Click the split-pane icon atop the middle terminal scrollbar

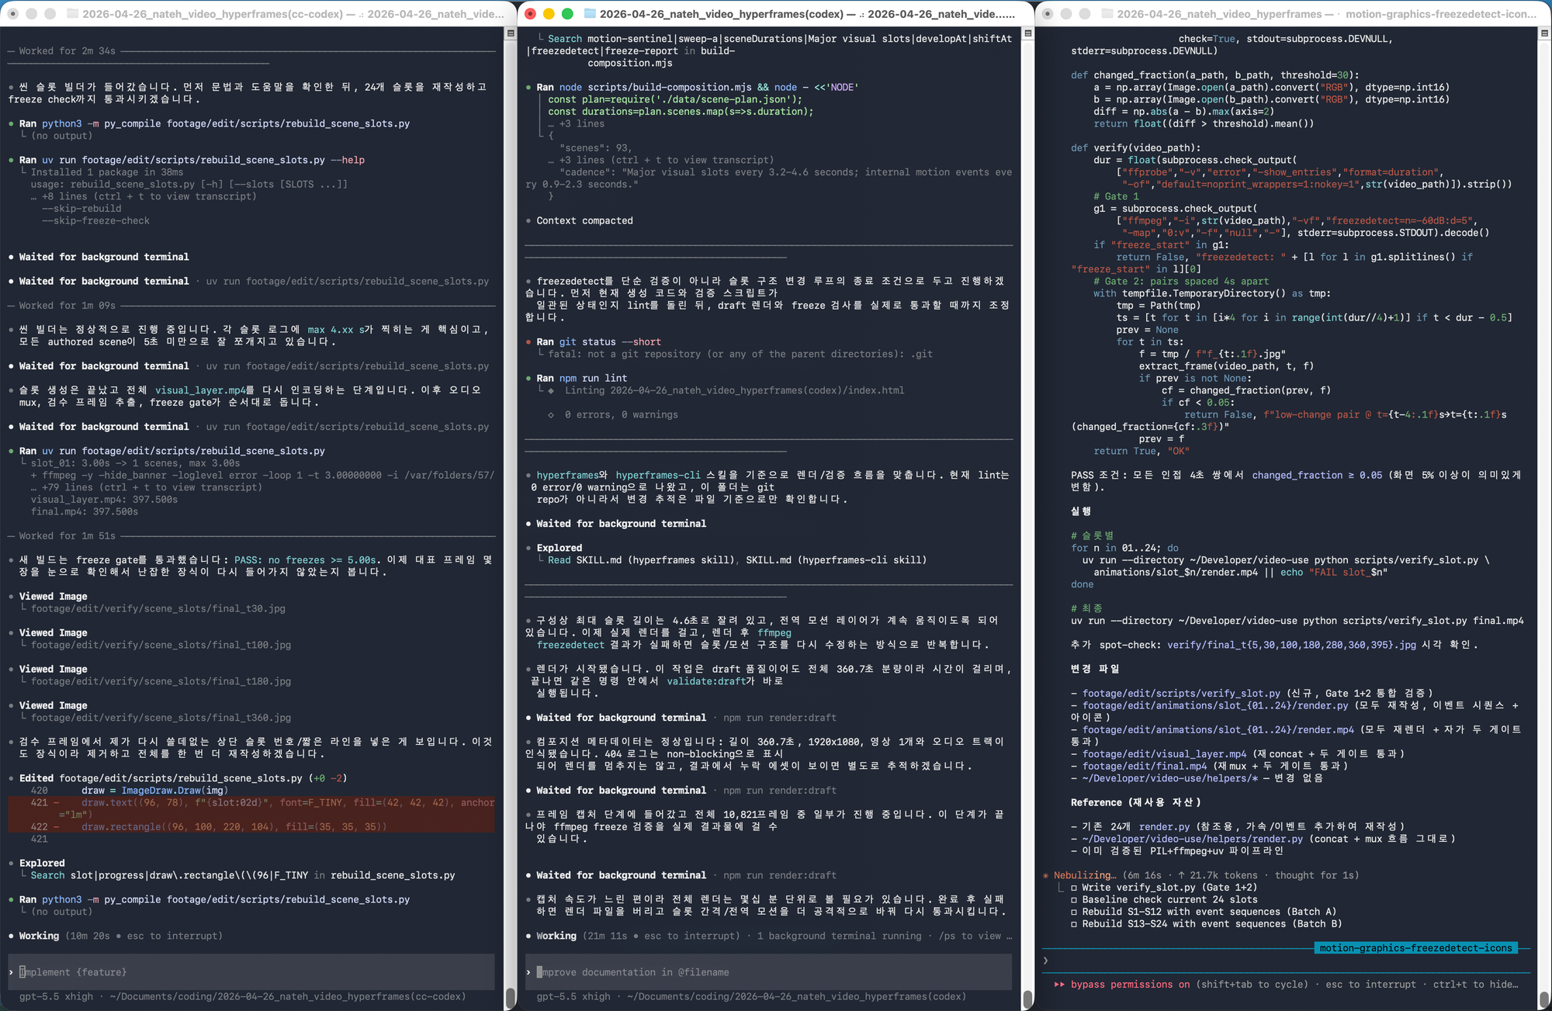[1027, 33]
